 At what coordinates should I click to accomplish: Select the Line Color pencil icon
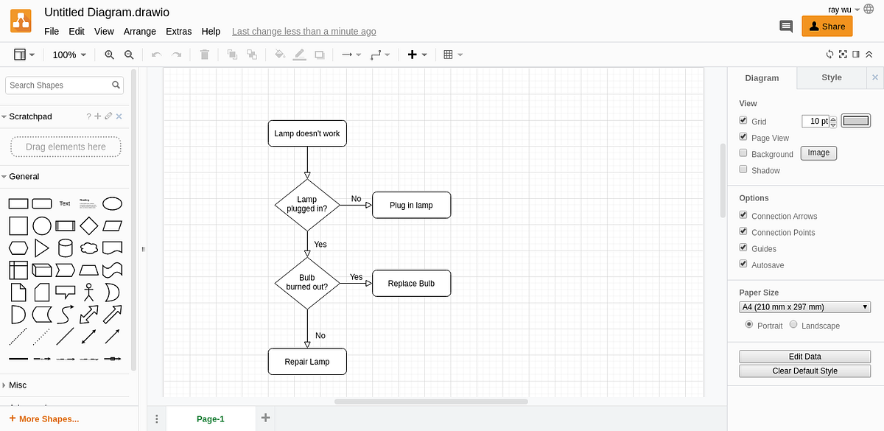[x=299, y=55]
